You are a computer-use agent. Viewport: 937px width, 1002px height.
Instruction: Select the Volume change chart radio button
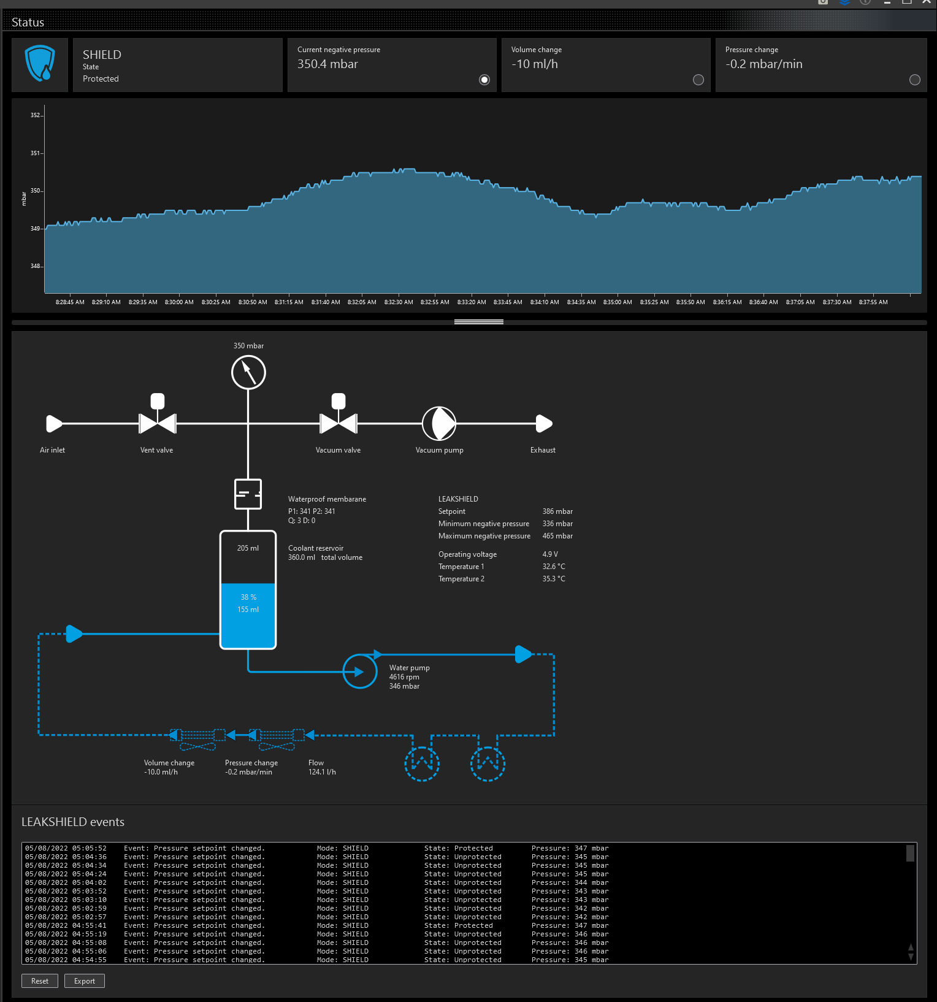(698, 80)
